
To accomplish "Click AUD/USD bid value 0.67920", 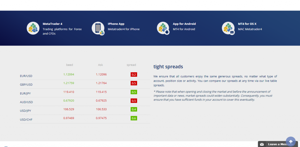I will click(69, 101).
